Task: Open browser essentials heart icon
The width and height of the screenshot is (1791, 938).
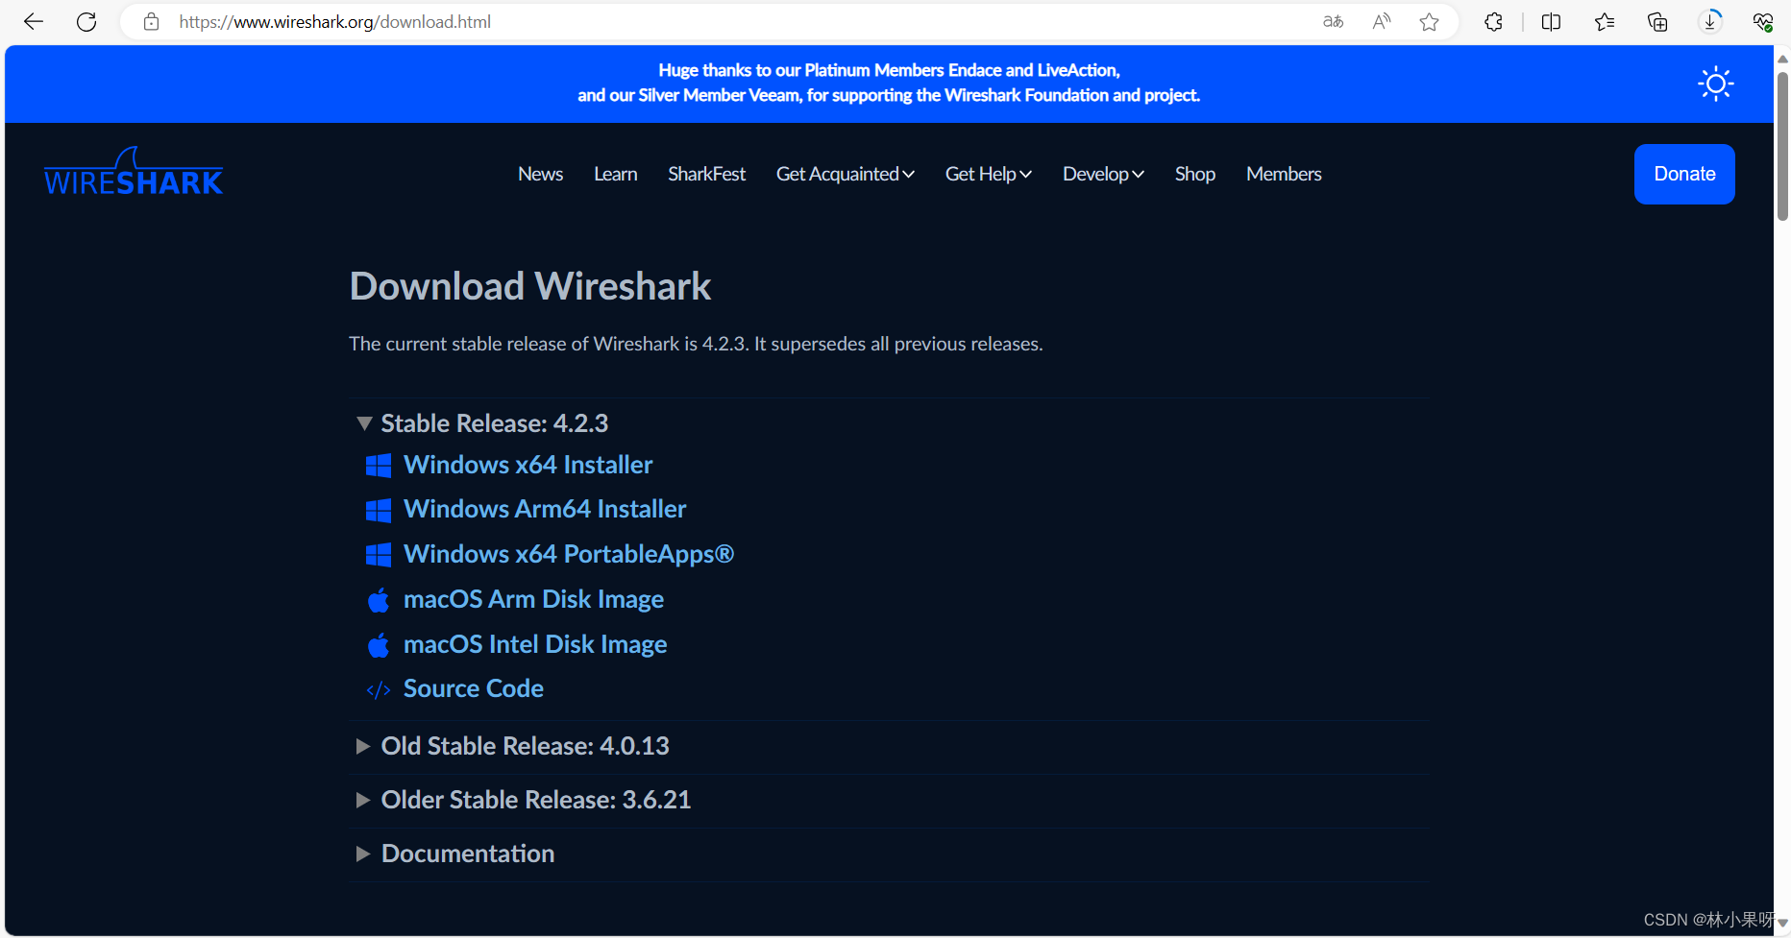Action: 1763,21
